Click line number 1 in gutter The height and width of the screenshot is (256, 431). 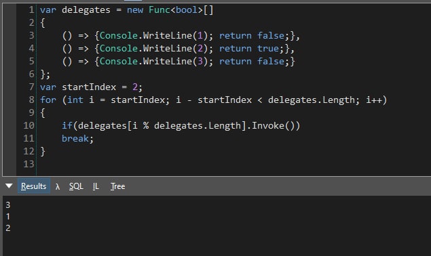pos(31,10)
